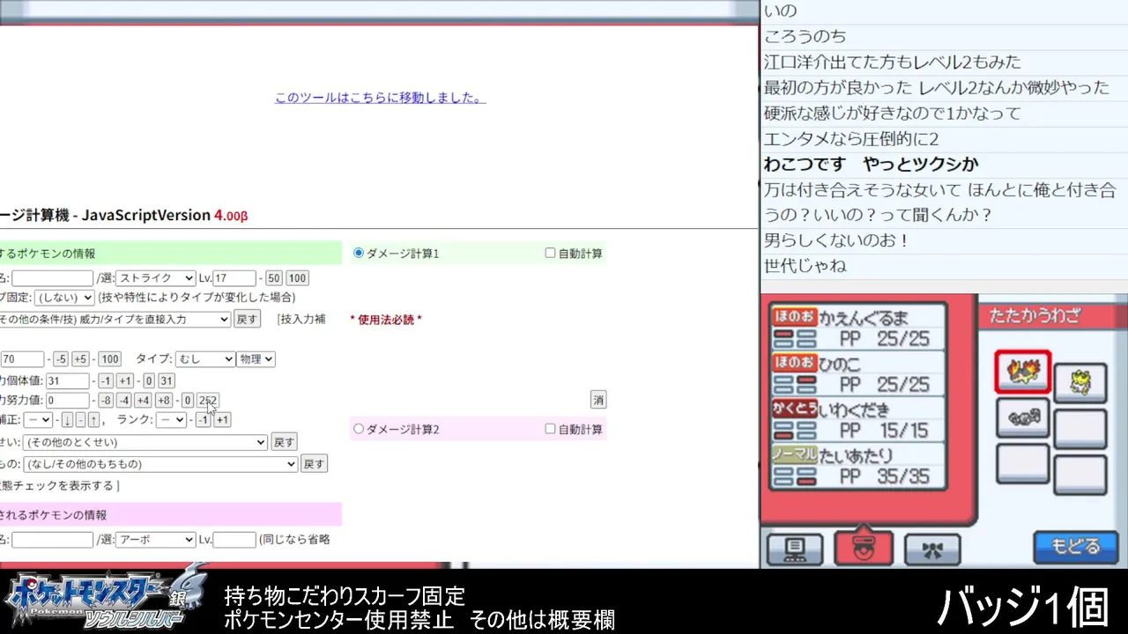Follow the このツールはこちらに移動しました link
Image resolution: width=1128 pixels, height=634 pixels.
(x=380, y=98)
